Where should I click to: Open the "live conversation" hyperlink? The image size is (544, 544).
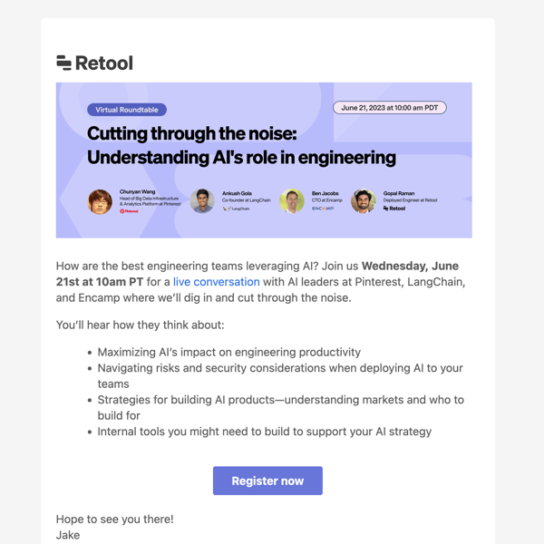[x=216, y=282]
